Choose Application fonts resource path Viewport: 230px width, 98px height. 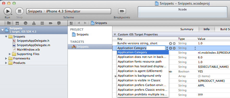143,62
